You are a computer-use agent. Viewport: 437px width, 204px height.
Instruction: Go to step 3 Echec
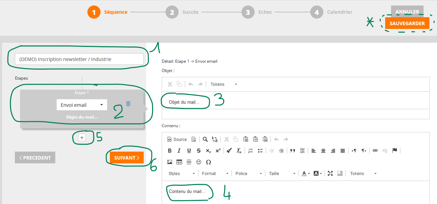pos(257,12)
